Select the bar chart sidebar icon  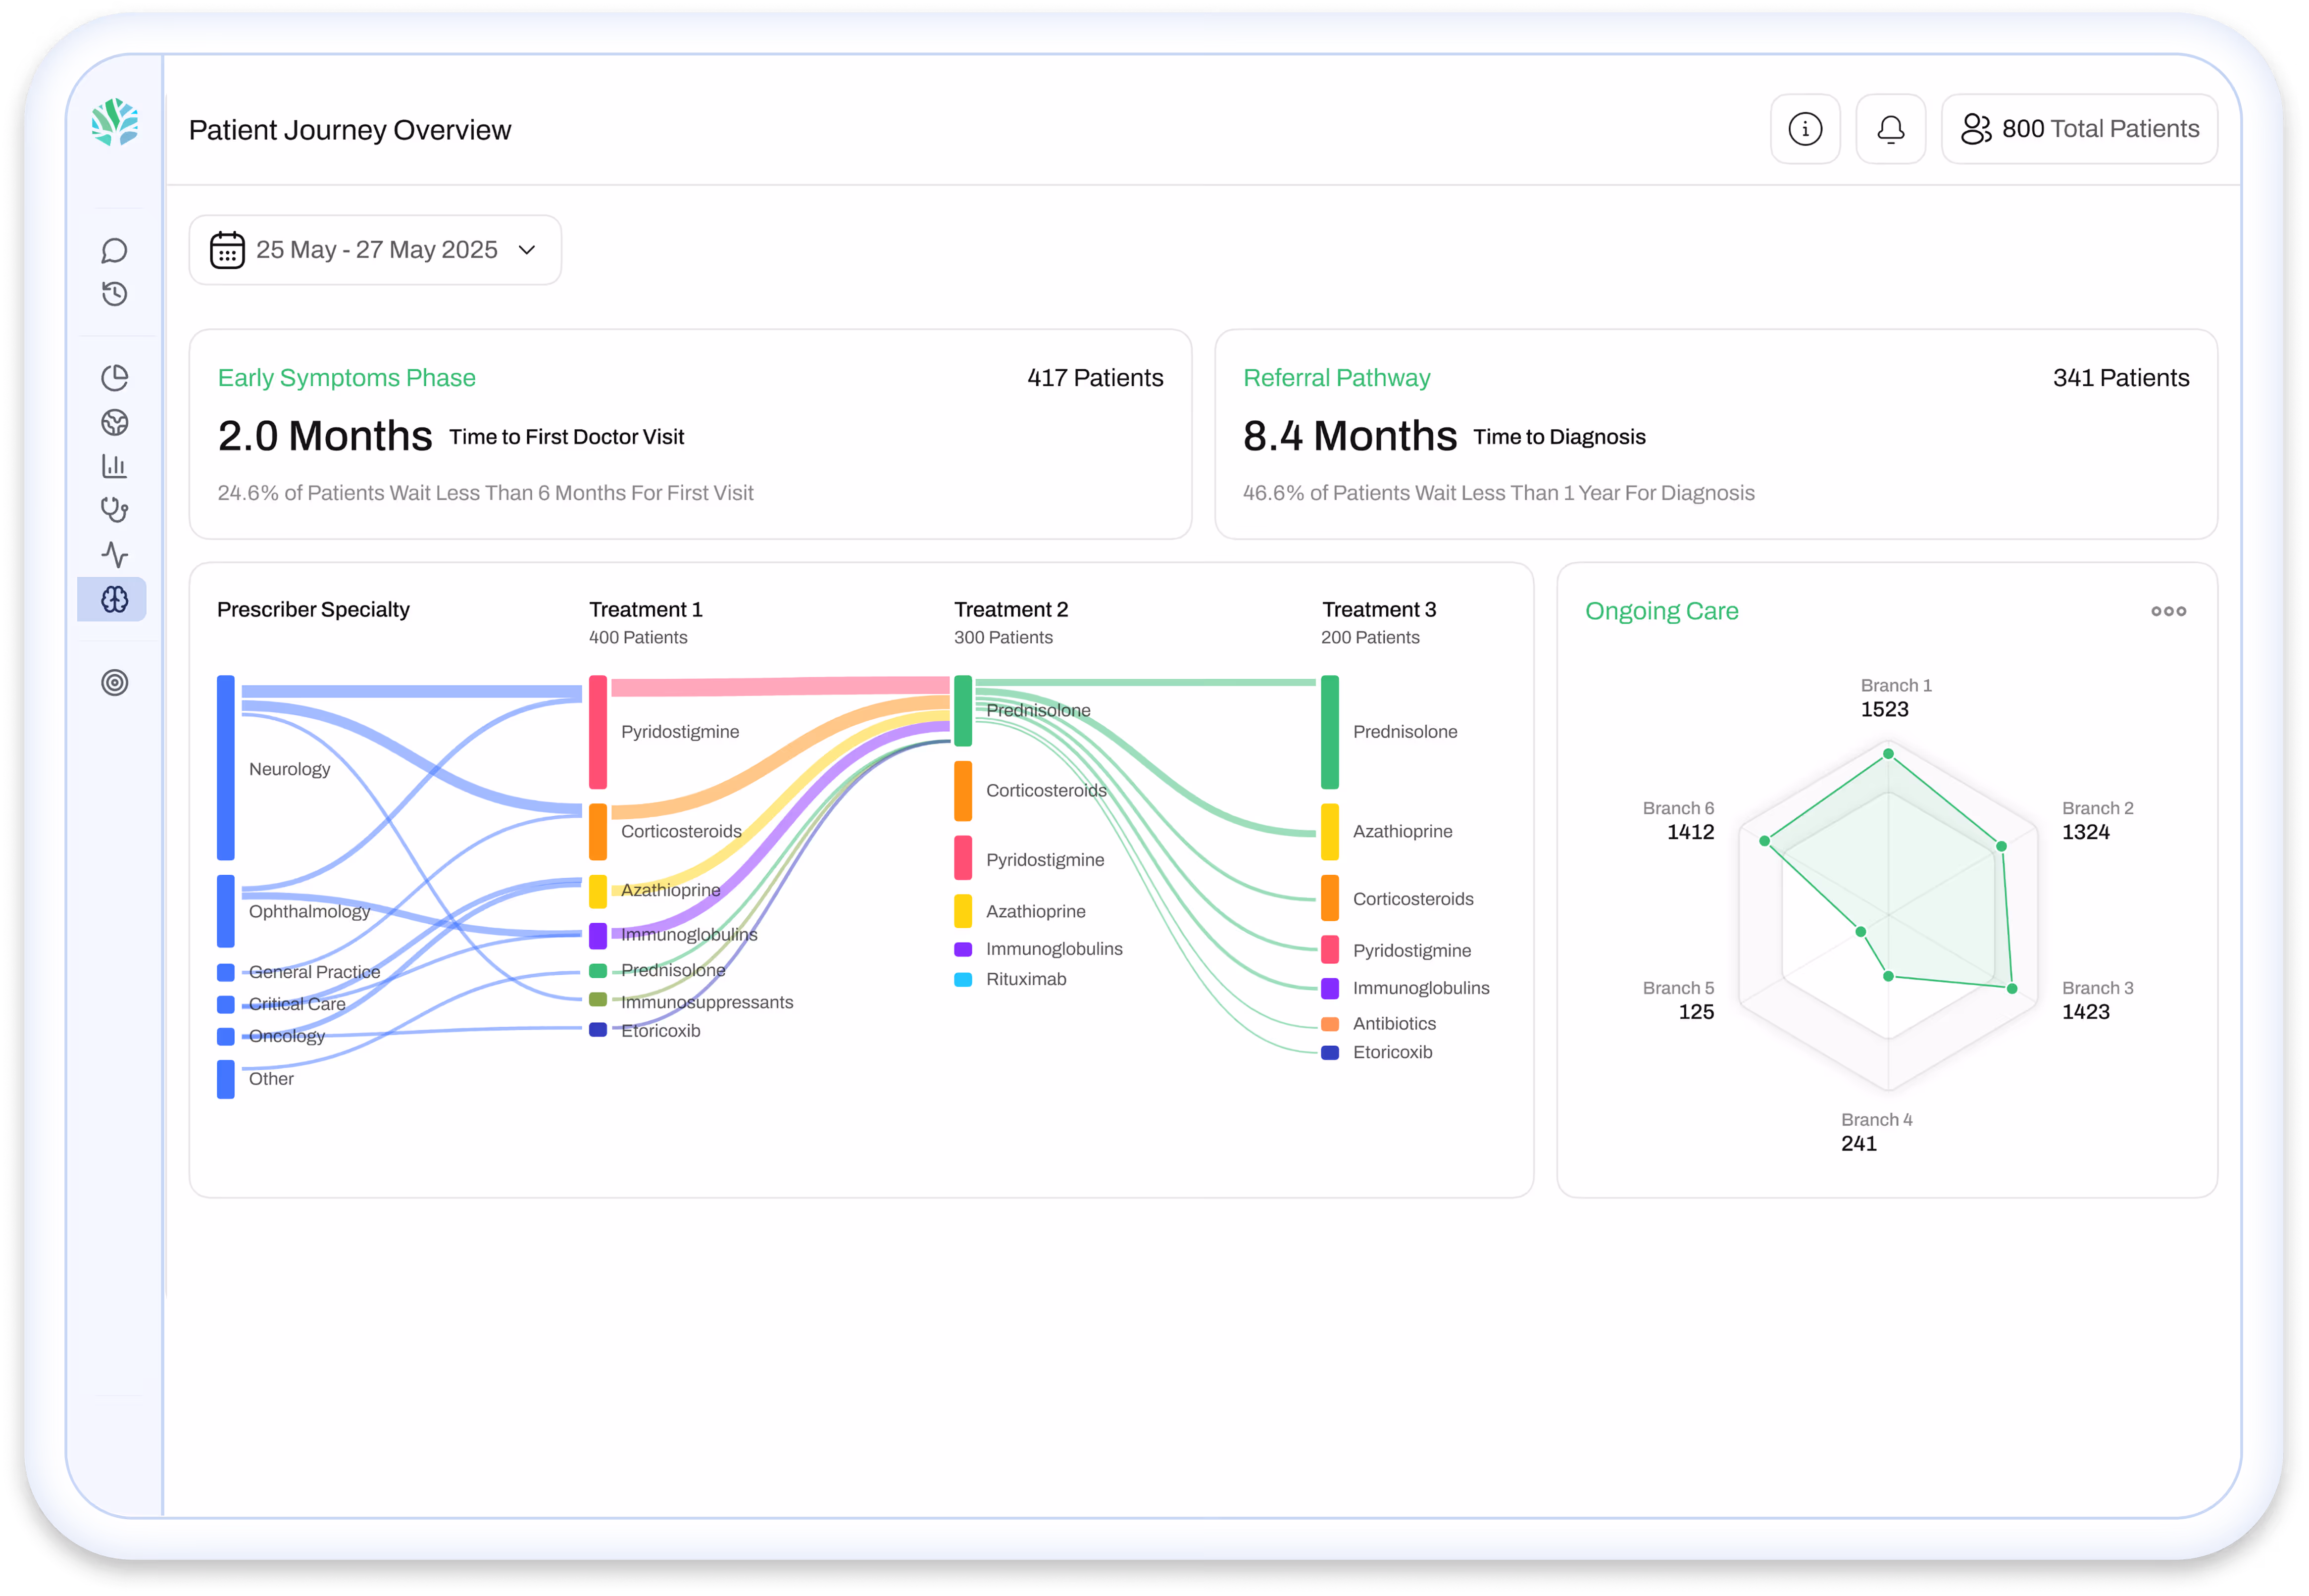click(x=114, y=466)
